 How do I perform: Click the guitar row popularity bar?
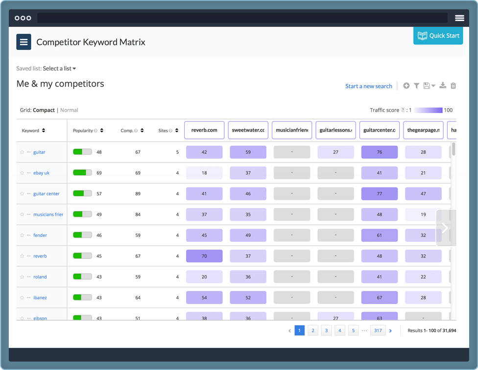[x=82, y=152]
